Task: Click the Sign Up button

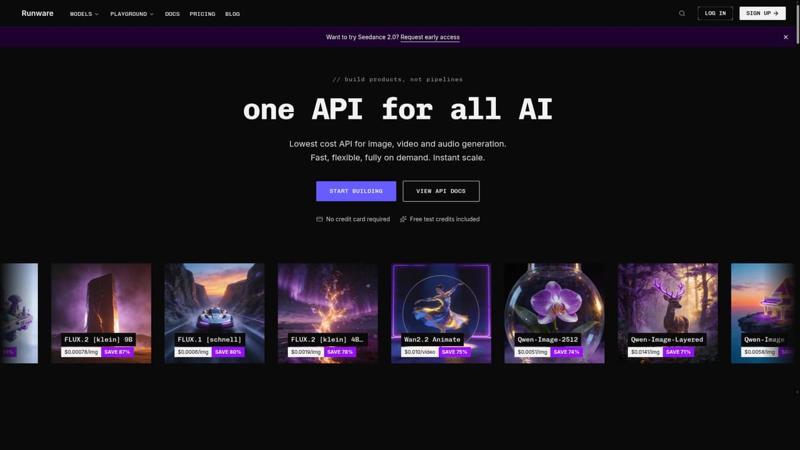Action: pyautogui.click(x=763, y=13)
